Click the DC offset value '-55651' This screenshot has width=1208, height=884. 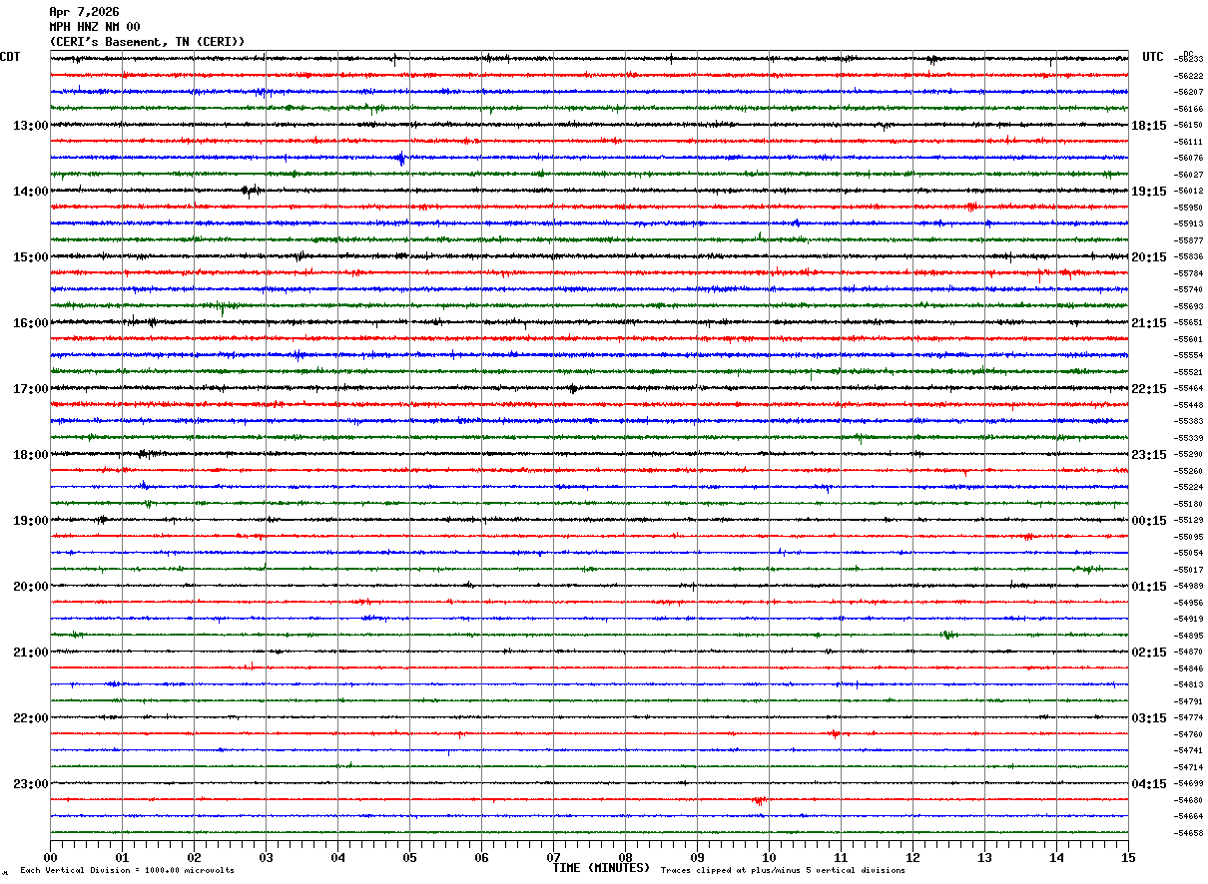click(x=1188, y=322)
